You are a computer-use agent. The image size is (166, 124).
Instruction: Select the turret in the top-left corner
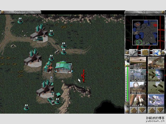(20, 21)
